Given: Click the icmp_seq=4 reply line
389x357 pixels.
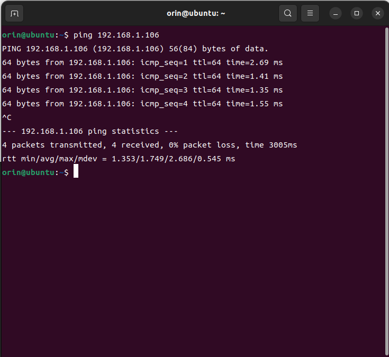Looking at the screenshot, I should (x=142, y=104).
